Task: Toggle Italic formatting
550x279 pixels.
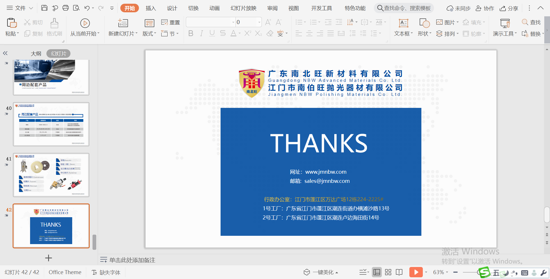Action: pos(201,33)
